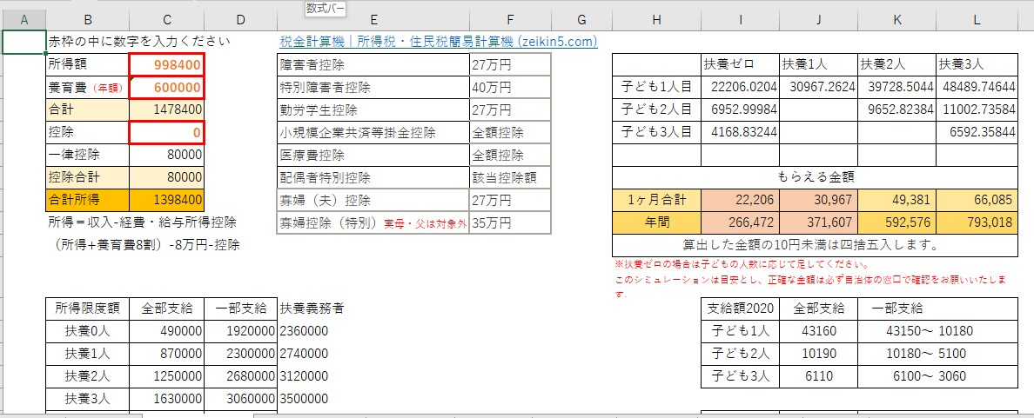Image resolution: width=1034 pixels, height=418 pixels.
Task: Select the active cell A1
Action: tap(24, 42)
